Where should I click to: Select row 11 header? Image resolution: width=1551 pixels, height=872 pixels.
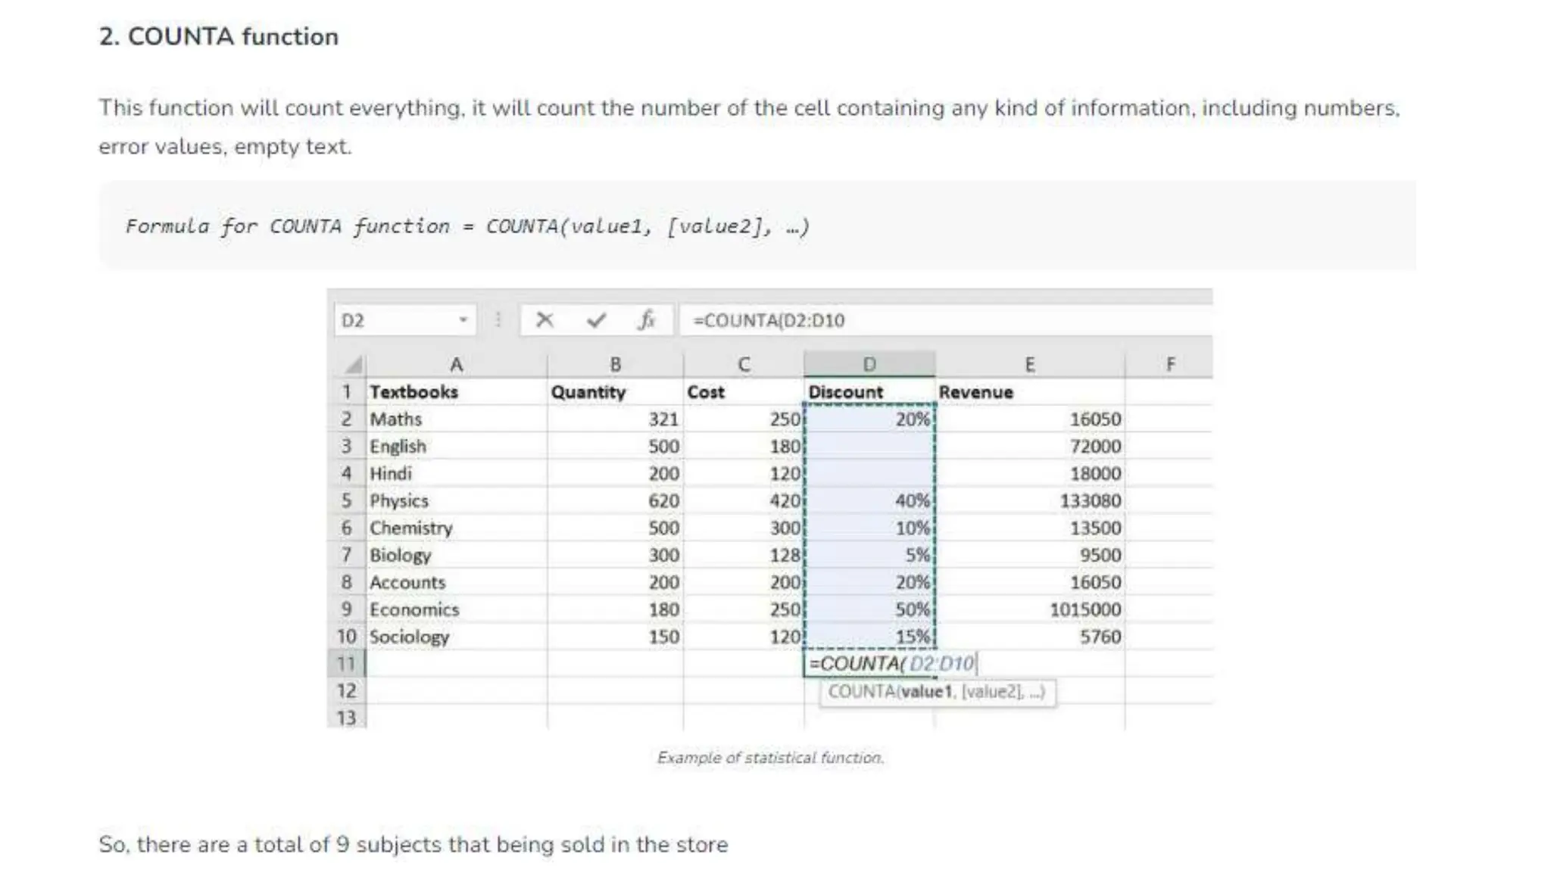point(346,664)
